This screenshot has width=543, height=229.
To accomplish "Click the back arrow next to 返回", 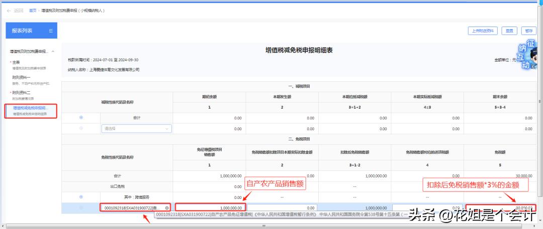I will pyautogui.click(x=9, y=11).
